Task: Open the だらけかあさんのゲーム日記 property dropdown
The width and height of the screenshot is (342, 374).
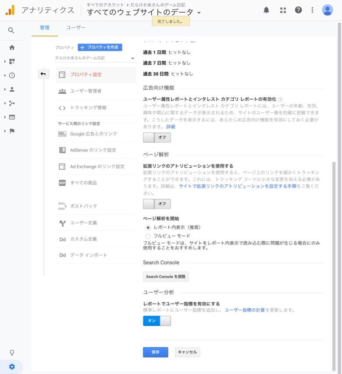Action: click(x=95, y=58)
